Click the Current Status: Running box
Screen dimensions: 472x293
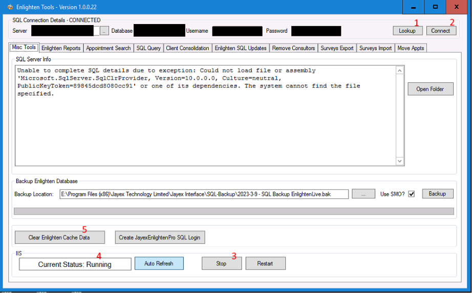(75, 264)
